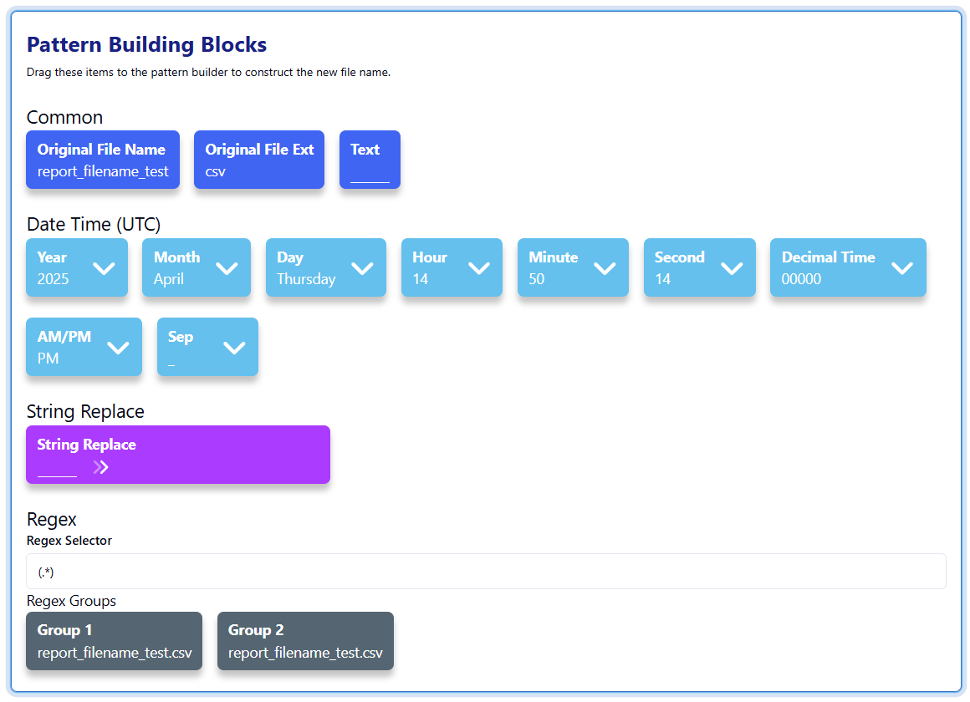Expand the Day block chevron
Viewport: 970px width, 702px height.
pos(362,268)
